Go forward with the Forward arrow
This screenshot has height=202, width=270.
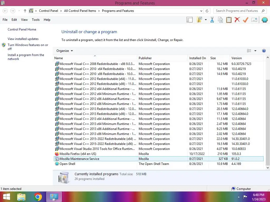[13, 11]
